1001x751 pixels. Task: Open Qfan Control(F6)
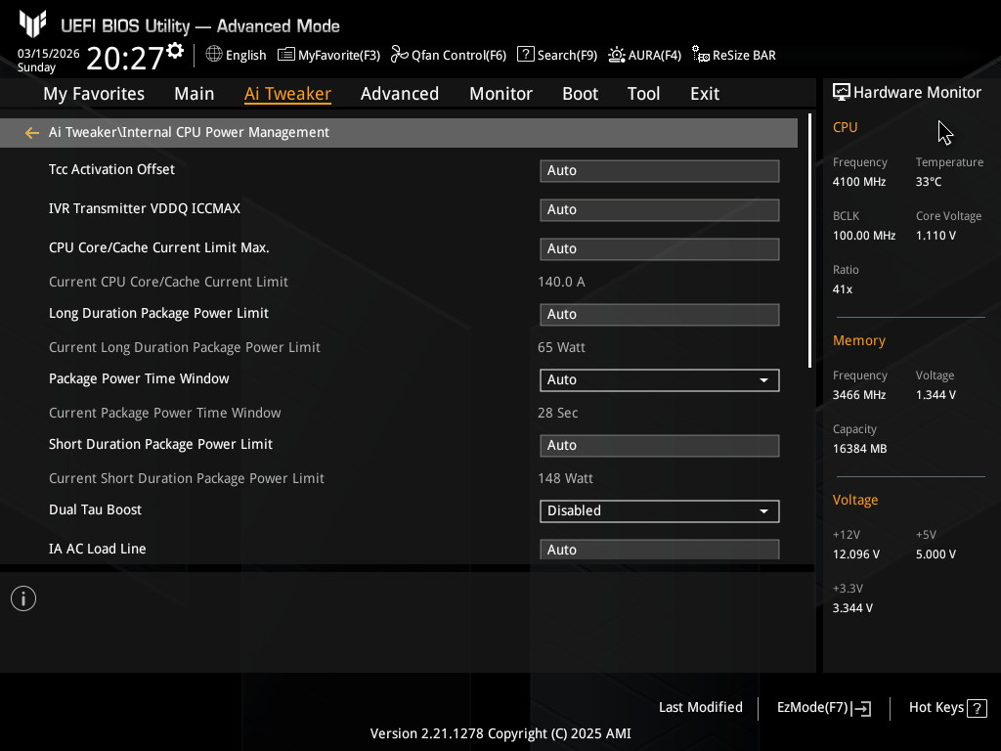click(459, 56)
